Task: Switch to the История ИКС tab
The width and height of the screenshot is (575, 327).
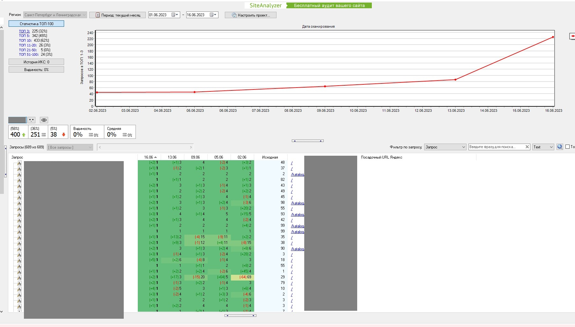Action: pos(36,62)
